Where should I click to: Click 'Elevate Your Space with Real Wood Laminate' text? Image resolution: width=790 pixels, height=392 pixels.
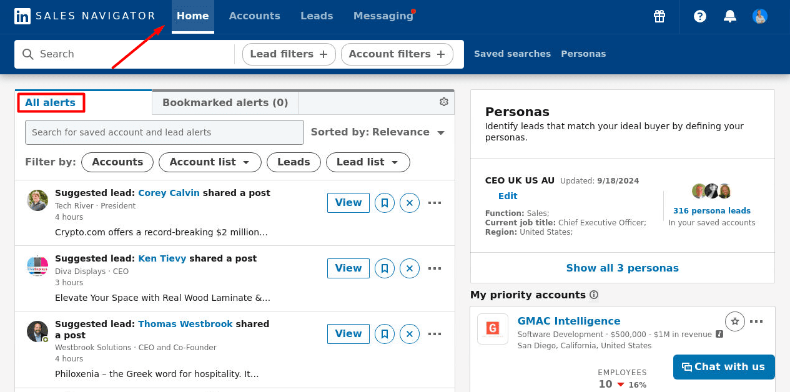(x=162, y=298)
